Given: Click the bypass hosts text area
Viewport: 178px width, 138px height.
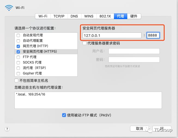Looking at the screenshot, I should pyautogui.click(x=88, y=100).
